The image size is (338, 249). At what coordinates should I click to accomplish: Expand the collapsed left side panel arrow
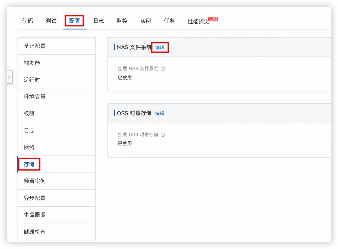click(x=9, y=77)
